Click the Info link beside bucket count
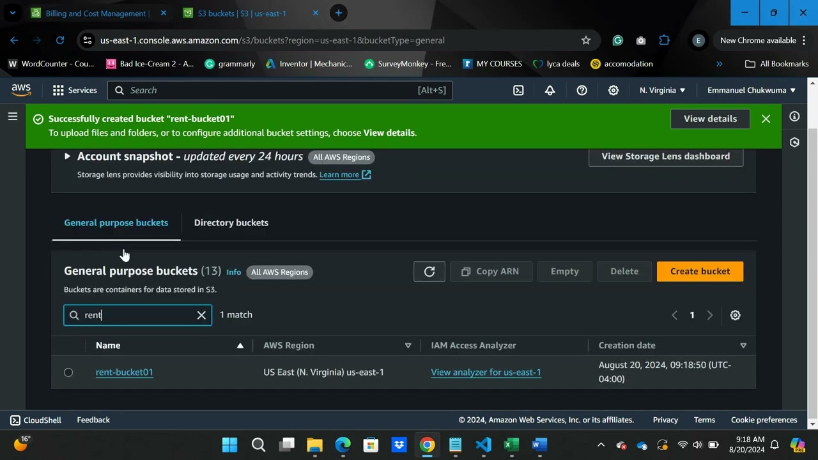This screenshot has width=818, height=460. pyautogui.click(x=234, y=272)
